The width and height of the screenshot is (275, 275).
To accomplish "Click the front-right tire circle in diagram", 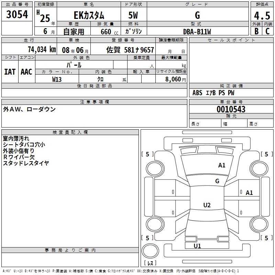I will point(259,169).
